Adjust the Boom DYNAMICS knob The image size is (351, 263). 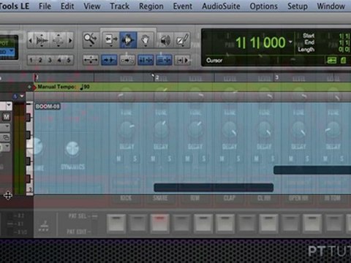72,148
